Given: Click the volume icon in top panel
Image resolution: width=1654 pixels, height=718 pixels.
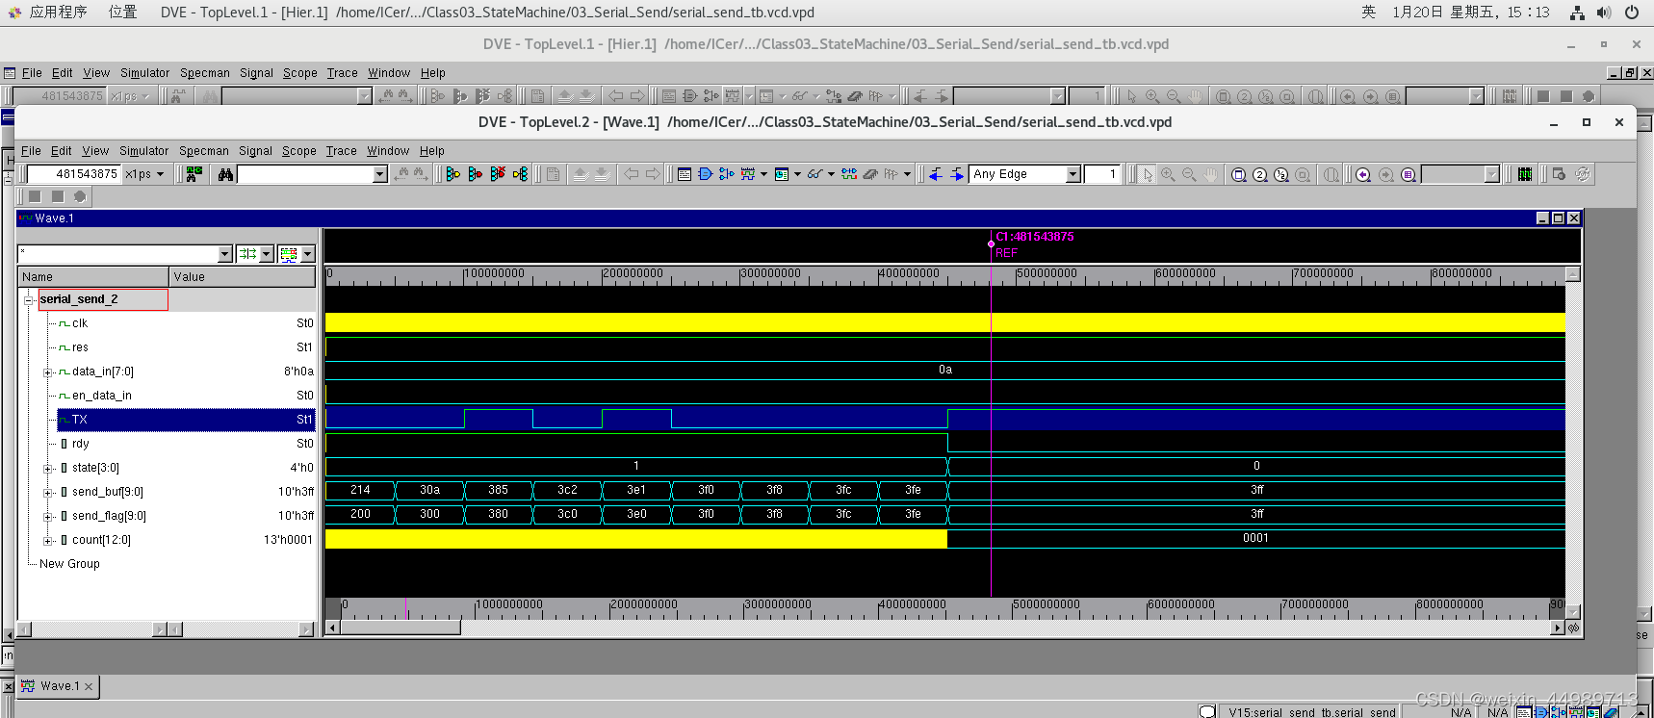Looking at the screenshot, I should point(1604,13).
